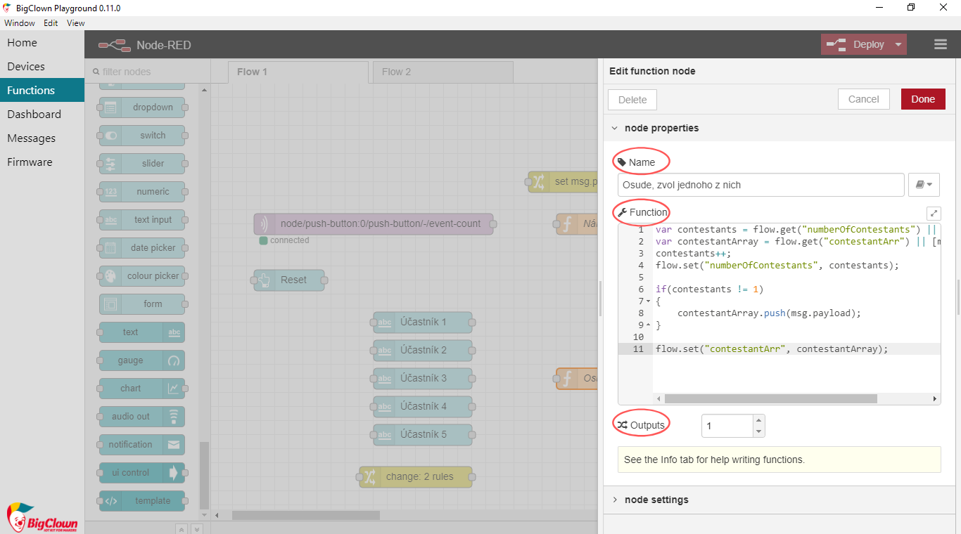Expand the function editor to full view
The image size is (961, 534).
pos(934,213)
